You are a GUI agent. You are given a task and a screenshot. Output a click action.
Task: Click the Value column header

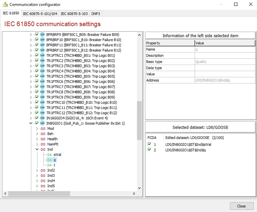coord(225,43)
